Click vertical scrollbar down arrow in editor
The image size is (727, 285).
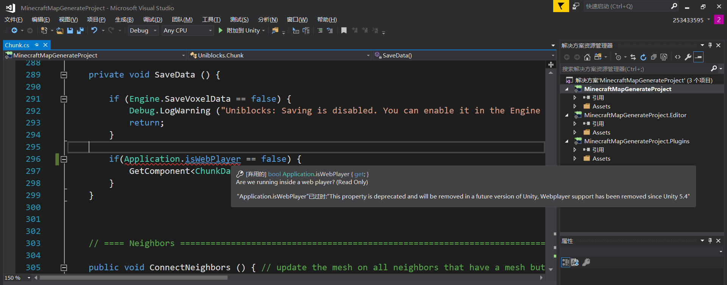click(x=551, y=270)
